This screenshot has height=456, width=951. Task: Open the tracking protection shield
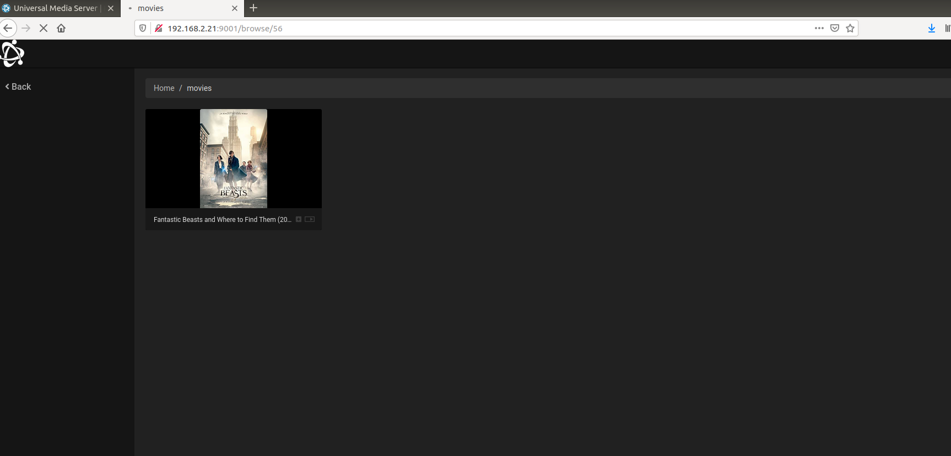(x=143, y=28)
